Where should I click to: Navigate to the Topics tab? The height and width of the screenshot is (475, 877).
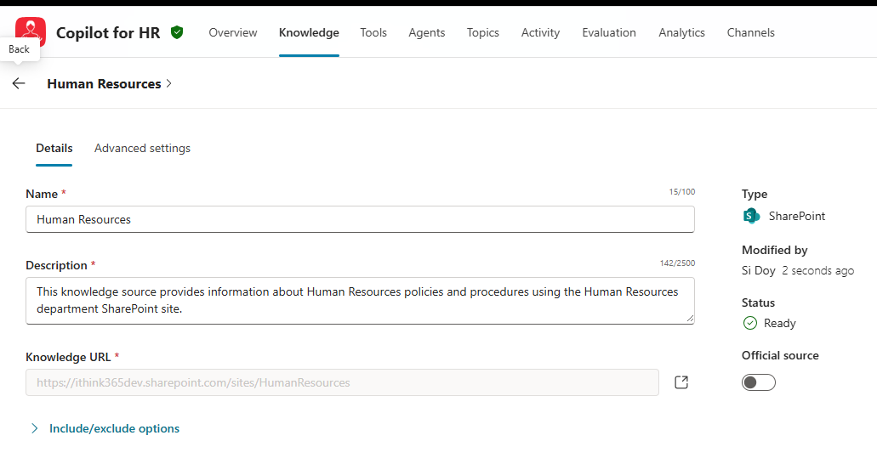(x=482, y=32)
